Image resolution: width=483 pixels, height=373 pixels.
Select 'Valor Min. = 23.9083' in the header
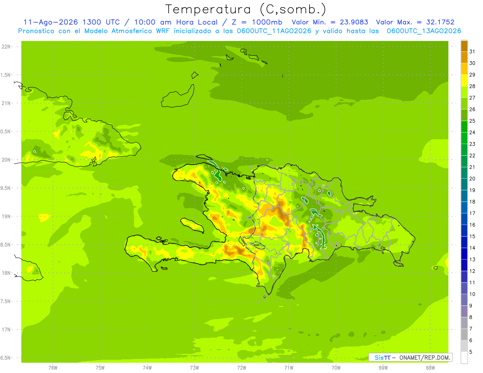point(330,22)
